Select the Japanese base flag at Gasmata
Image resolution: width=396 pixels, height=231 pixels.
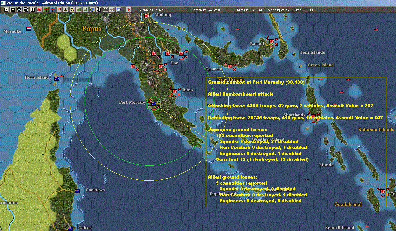230,66
